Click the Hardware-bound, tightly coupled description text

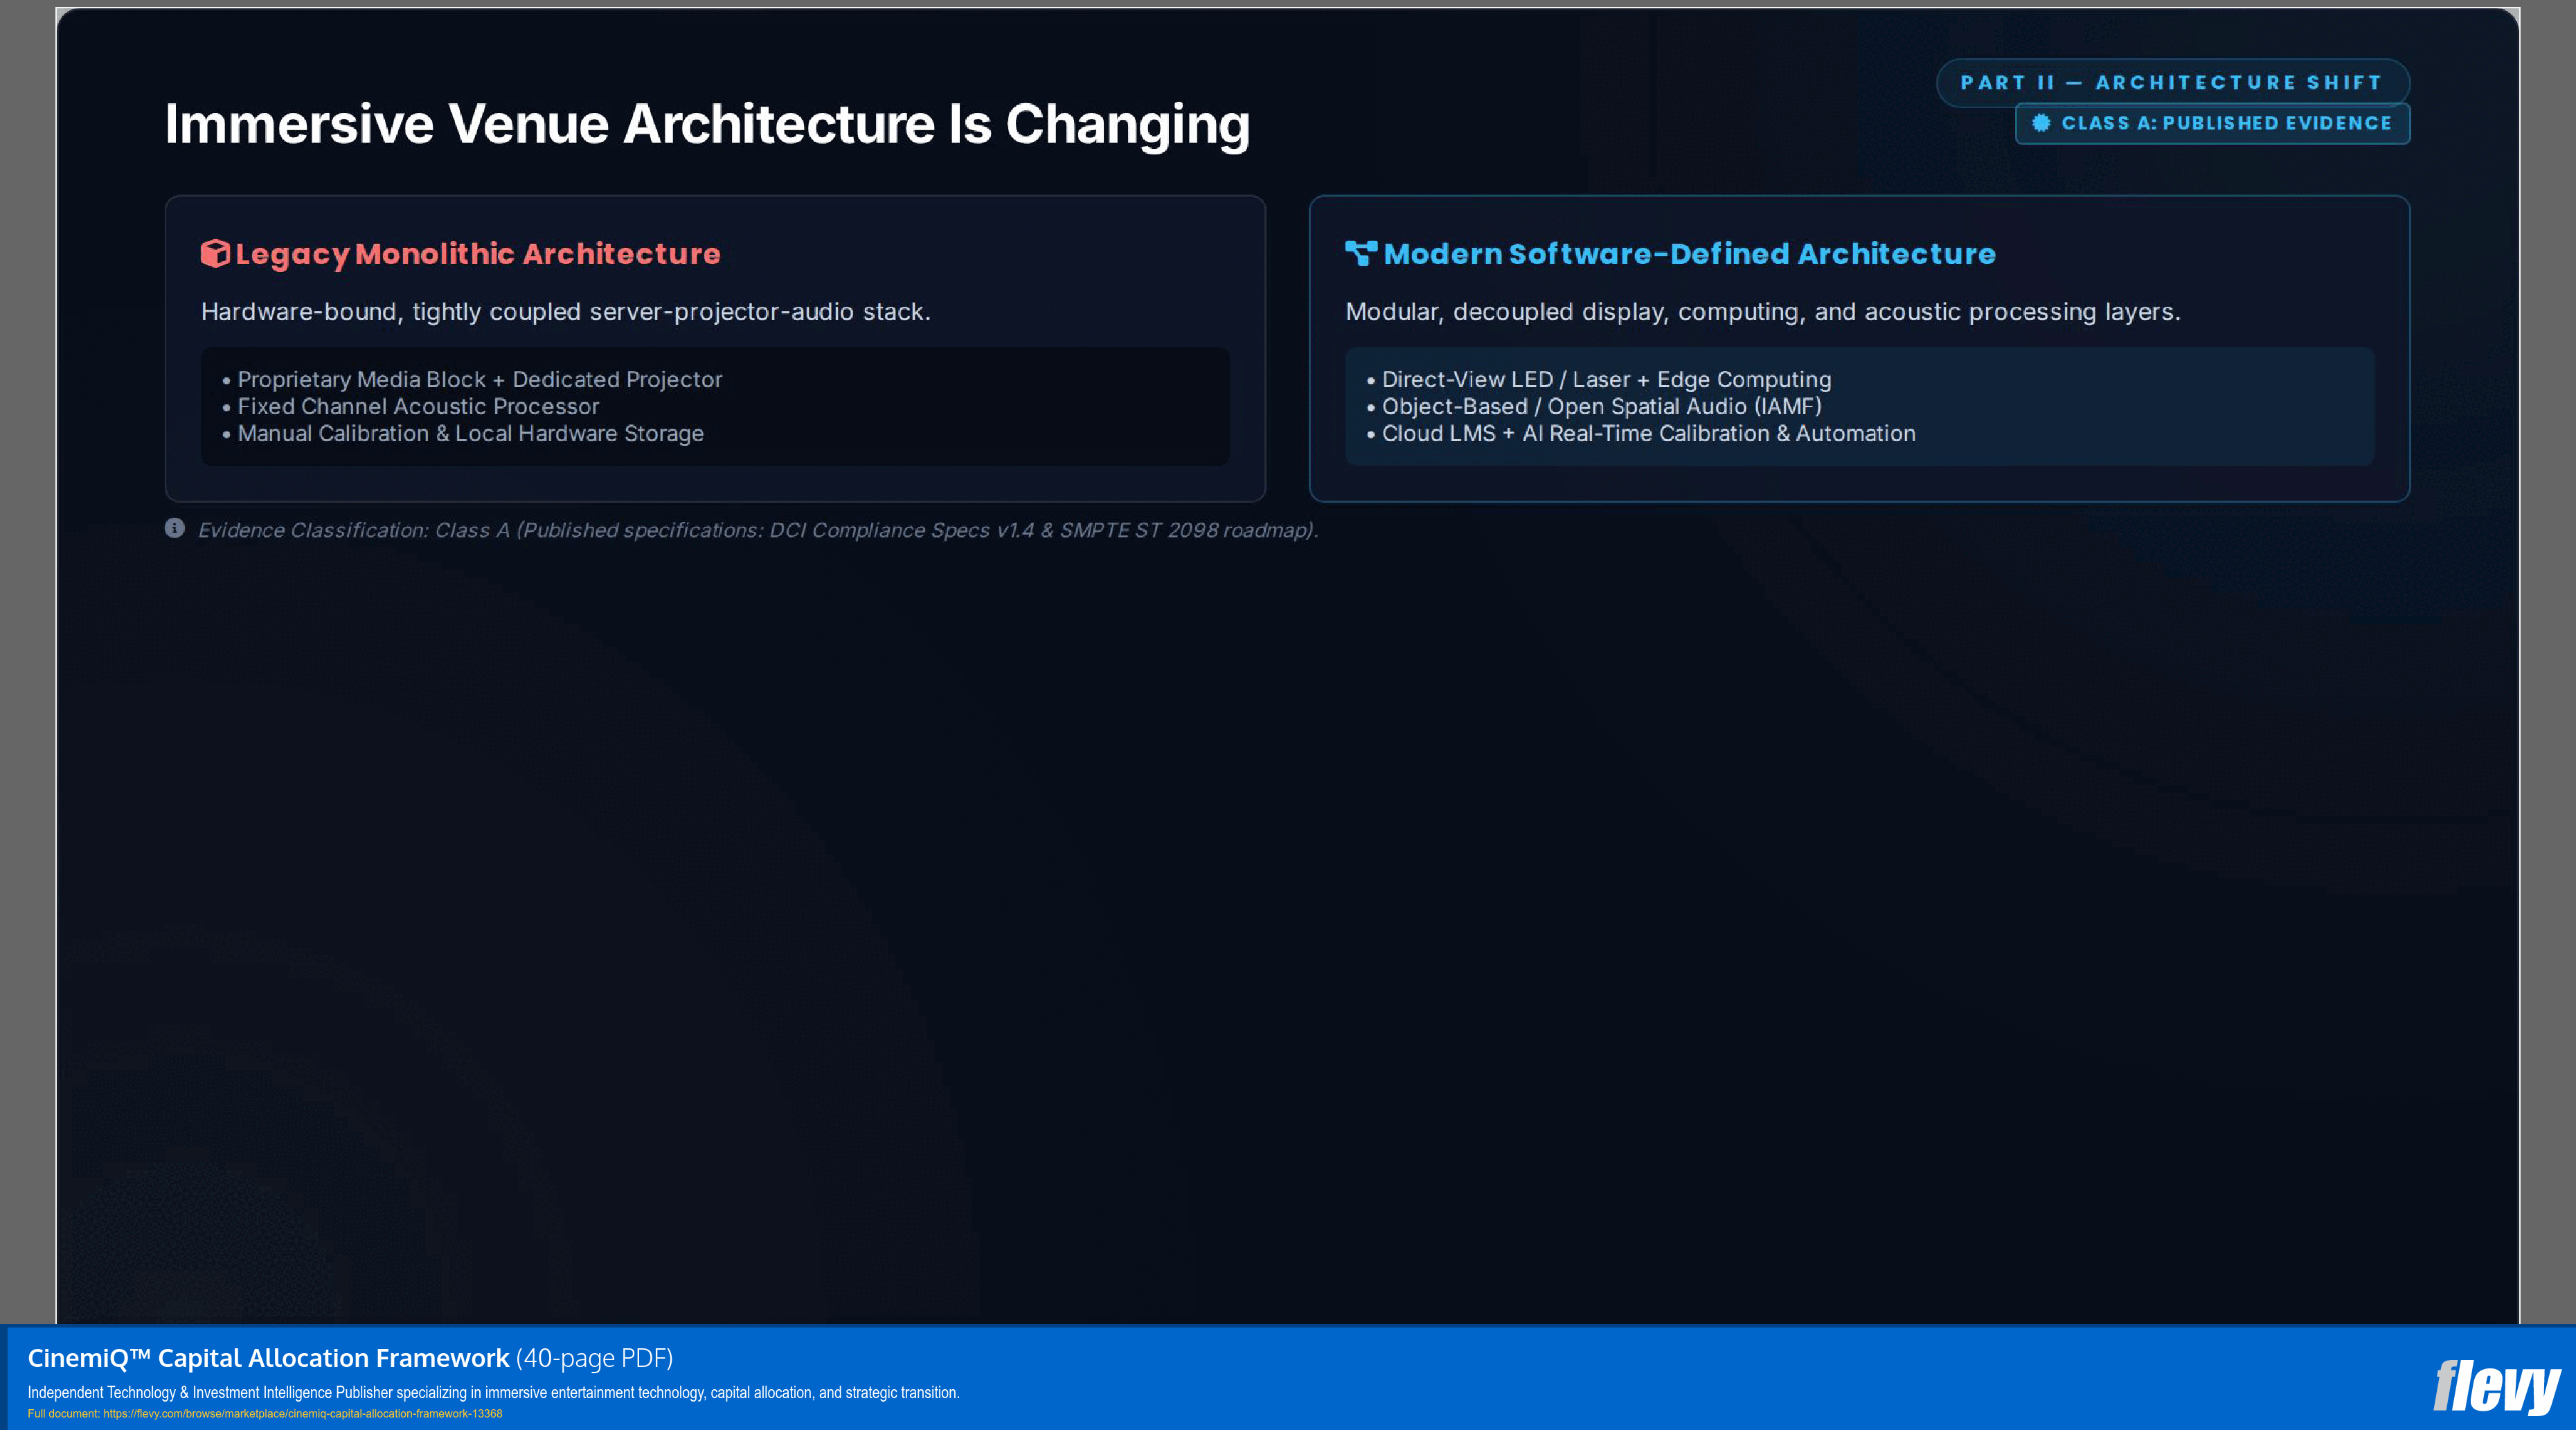(x=566, y=312)
